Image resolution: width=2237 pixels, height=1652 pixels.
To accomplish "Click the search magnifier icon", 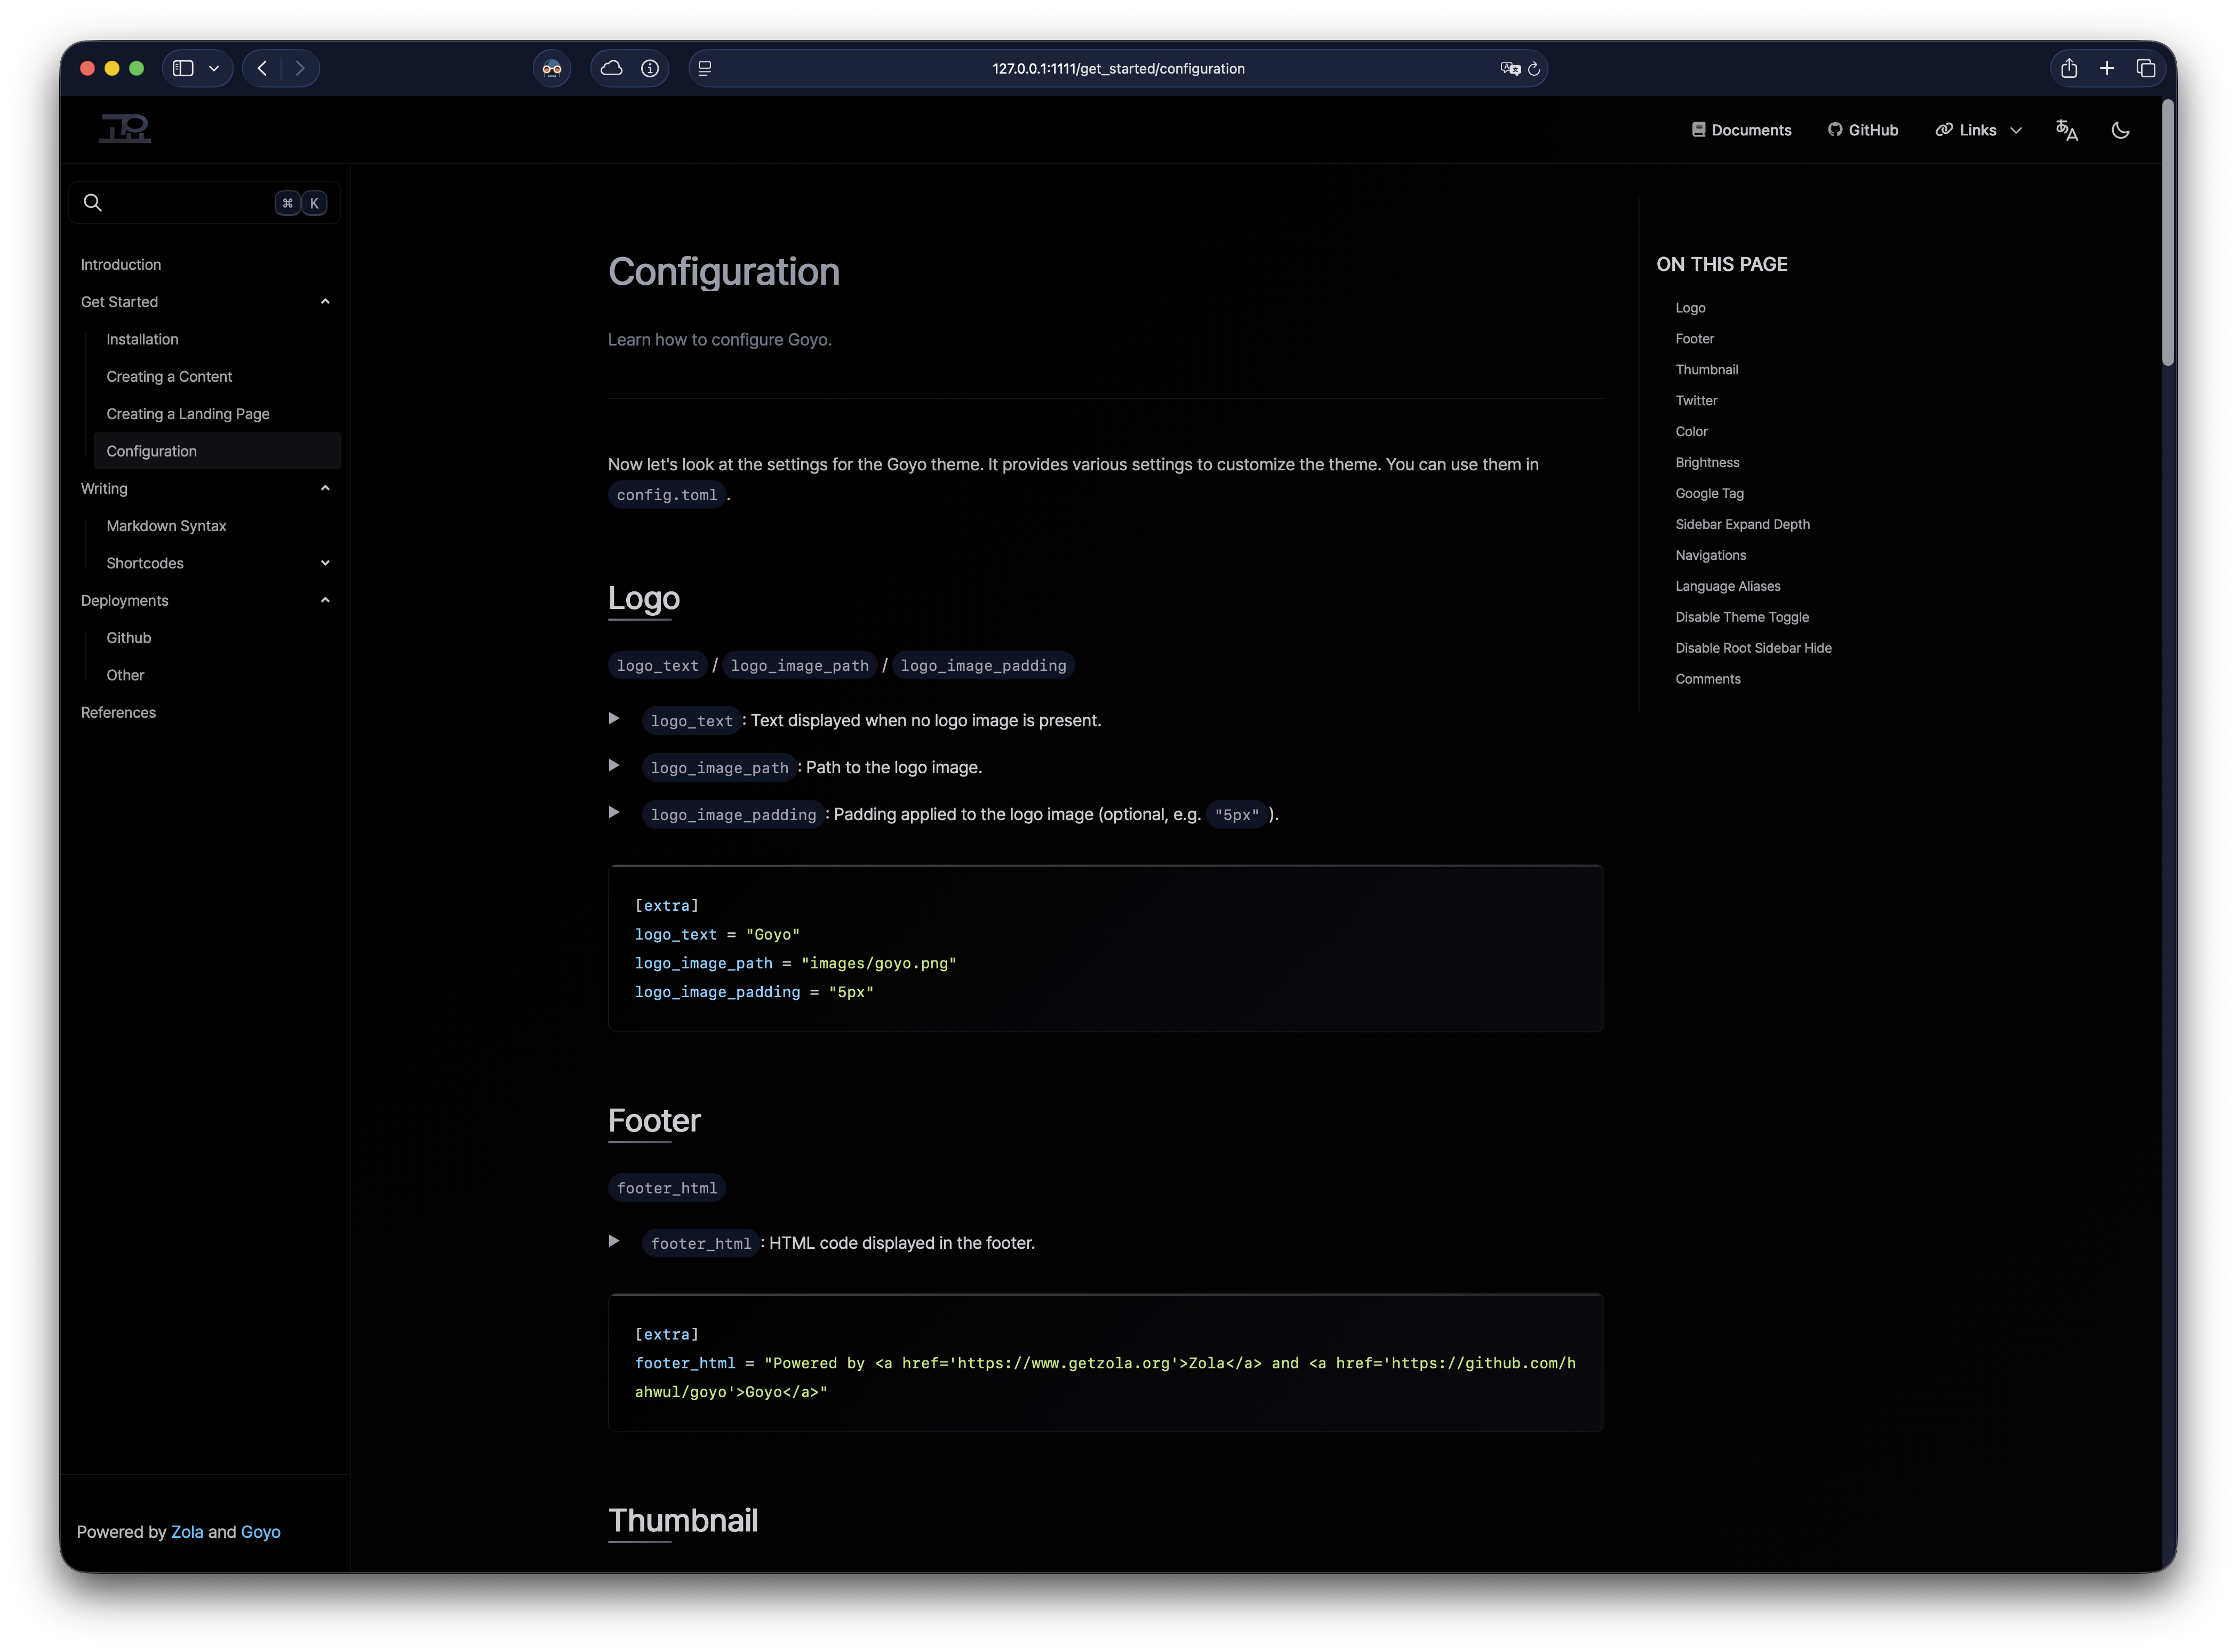I will pyautogui.click(x=93, y=203).
